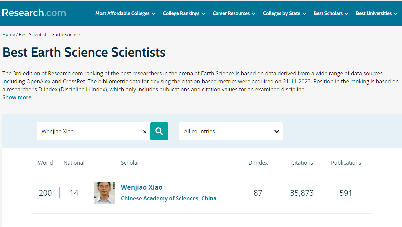Open the Chinese Academy of Sciences, China link
The height and width of the screenshot is (227, 402).
tap(169, 198)
